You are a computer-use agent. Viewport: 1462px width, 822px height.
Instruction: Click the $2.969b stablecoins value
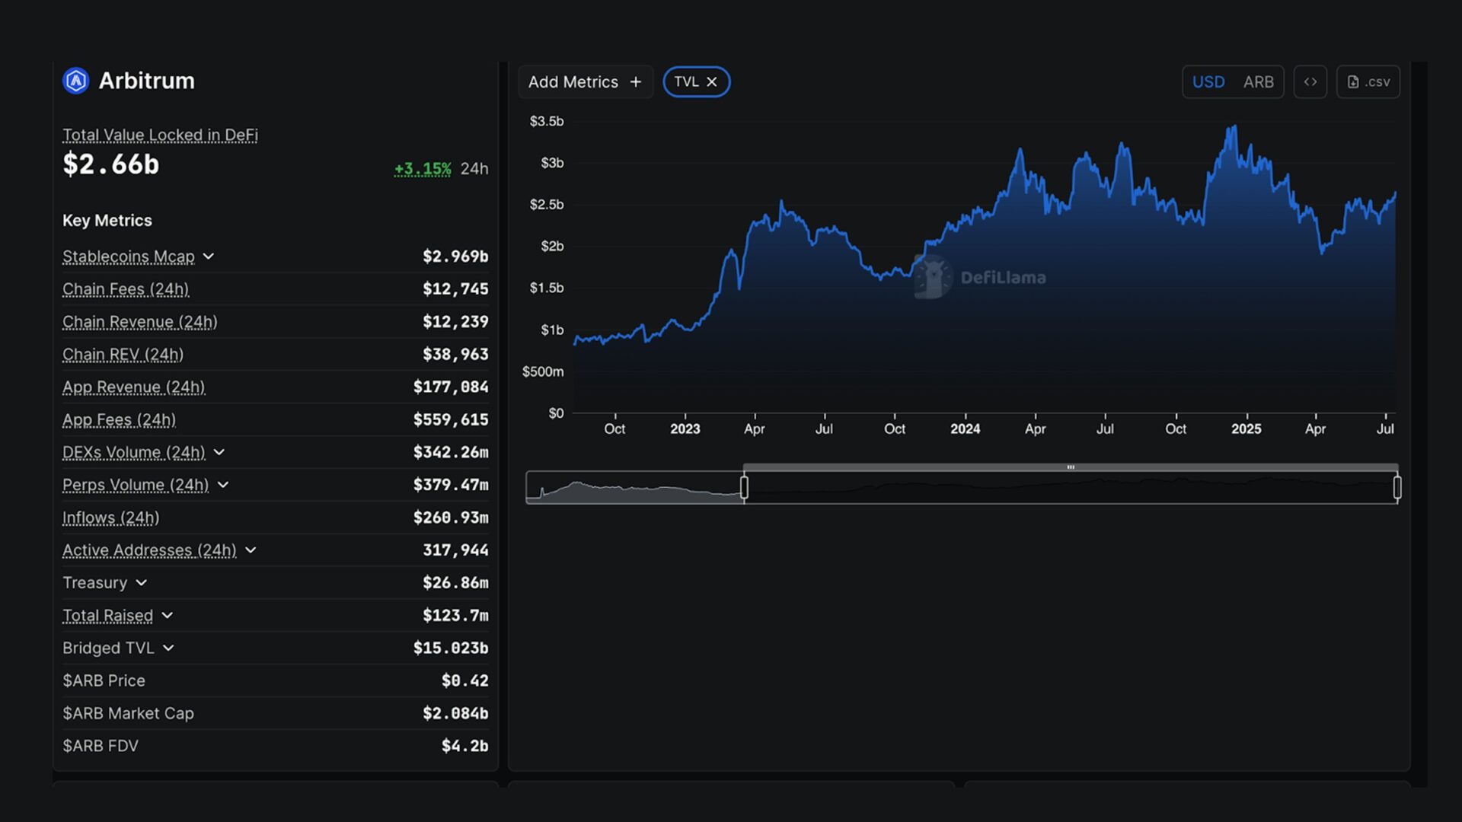pos(455,256)
